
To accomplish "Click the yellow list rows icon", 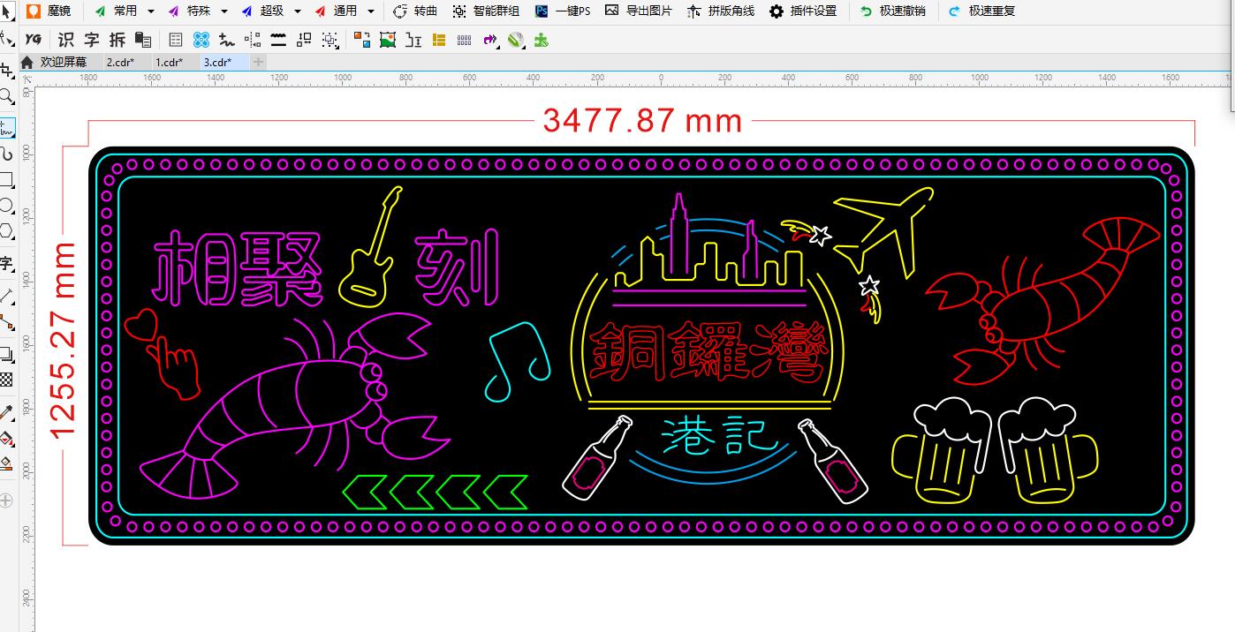I will click(439, 40).
